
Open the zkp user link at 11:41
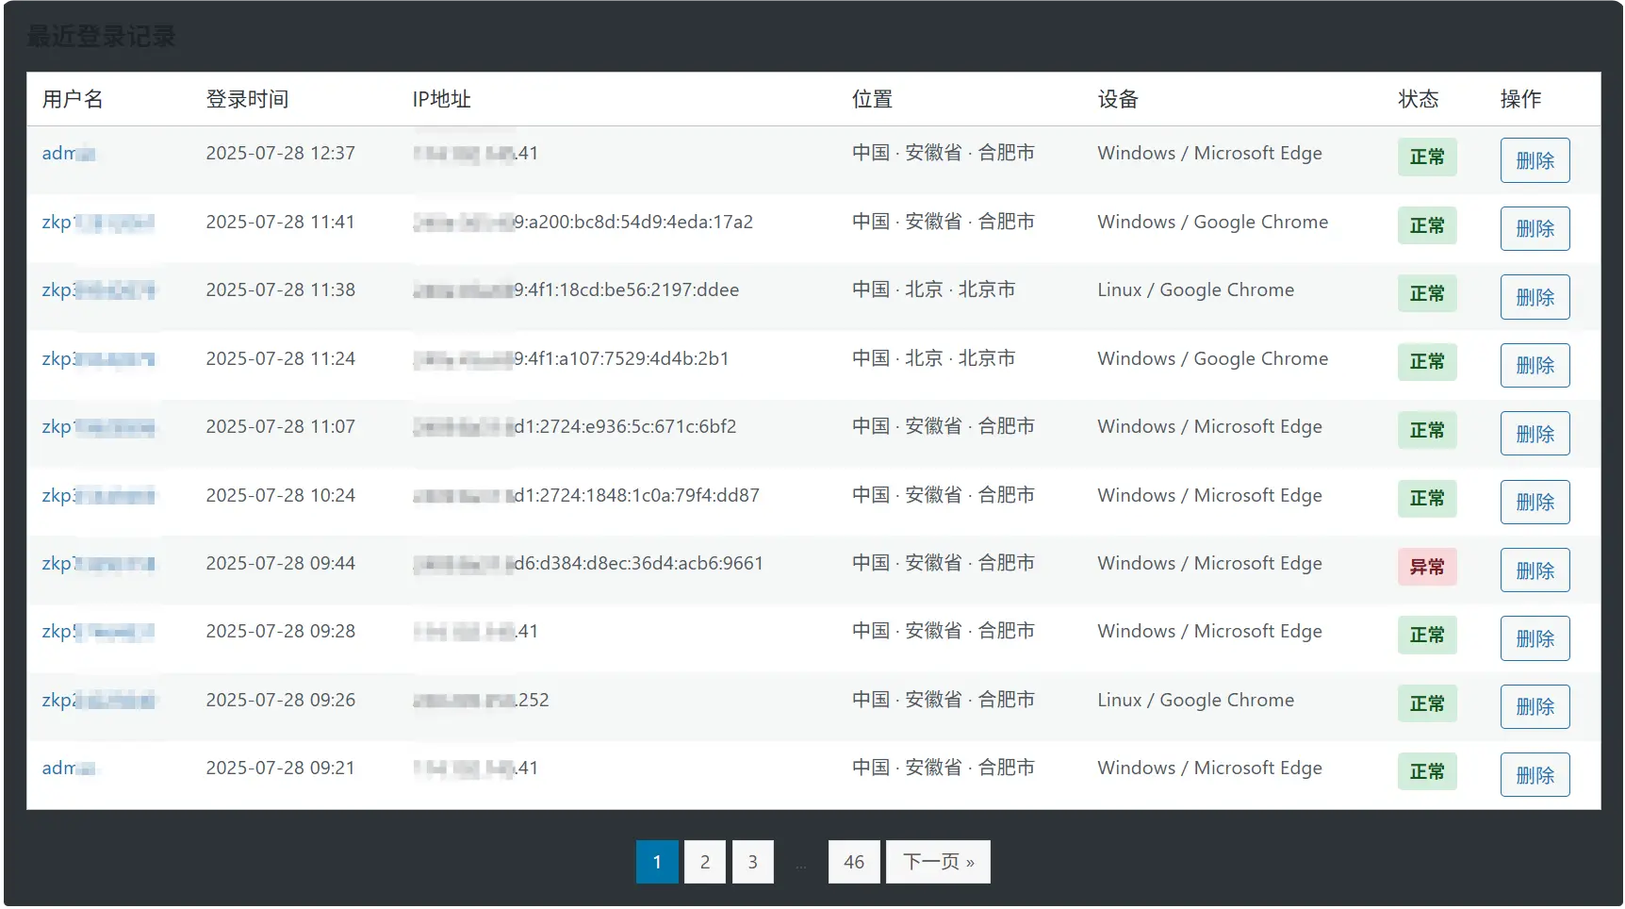98,222
